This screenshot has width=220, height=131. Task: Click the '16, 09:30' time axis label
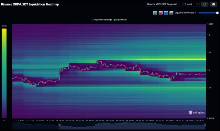[120, 121]
